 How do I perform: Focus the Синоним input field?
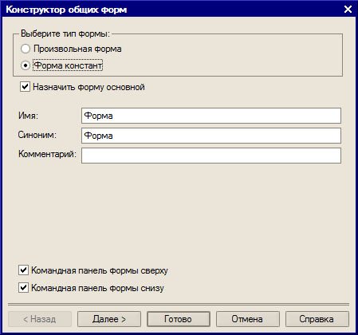211,136
